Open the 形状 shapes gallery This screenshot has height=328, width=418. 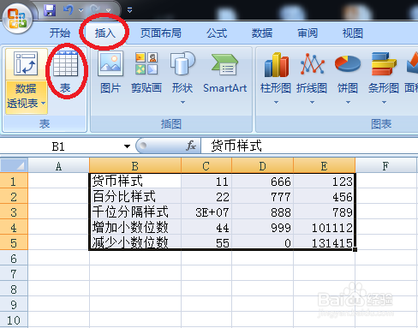coord(182,71)
